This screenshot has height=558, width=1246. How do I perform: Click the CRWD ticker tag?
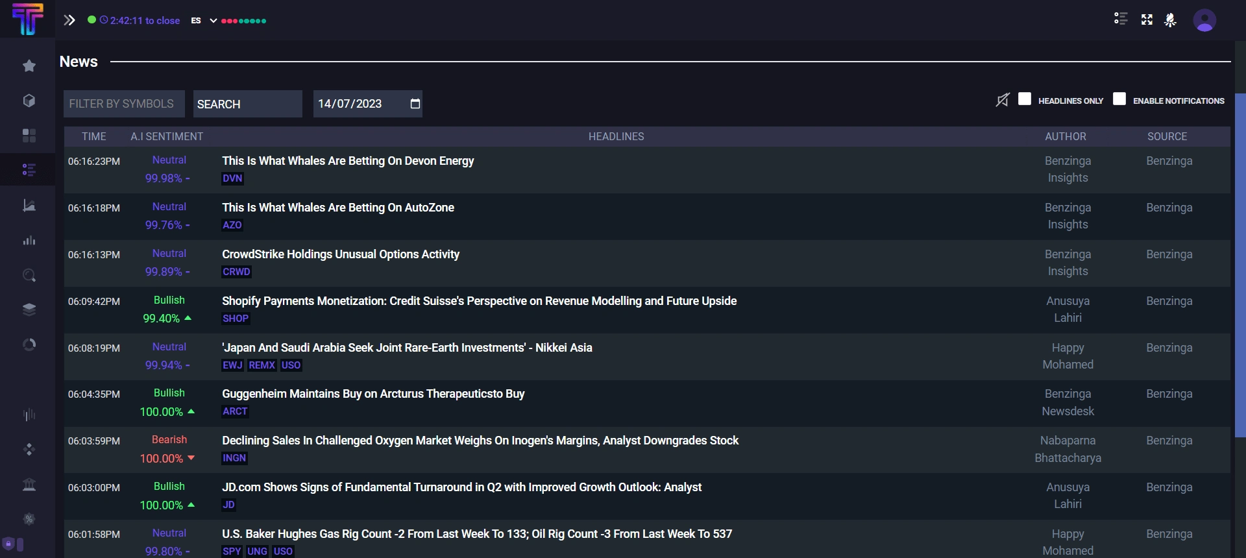[236, 272]
